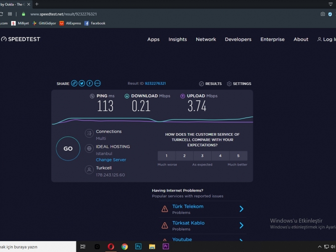
Task: Open the tab list menu icon
Action: tap(331, 4)
